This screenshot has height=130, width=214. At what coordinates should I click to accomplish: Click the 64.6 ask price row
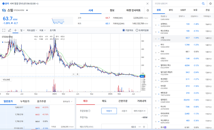(25, 107)
